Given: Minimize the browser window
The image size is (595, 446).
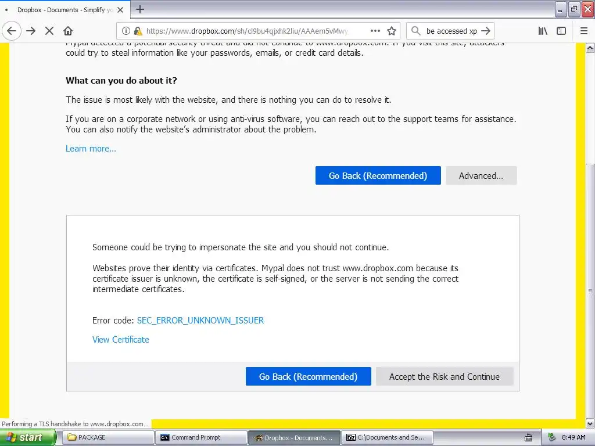Looking at the screenshot, I should (561, 9).
